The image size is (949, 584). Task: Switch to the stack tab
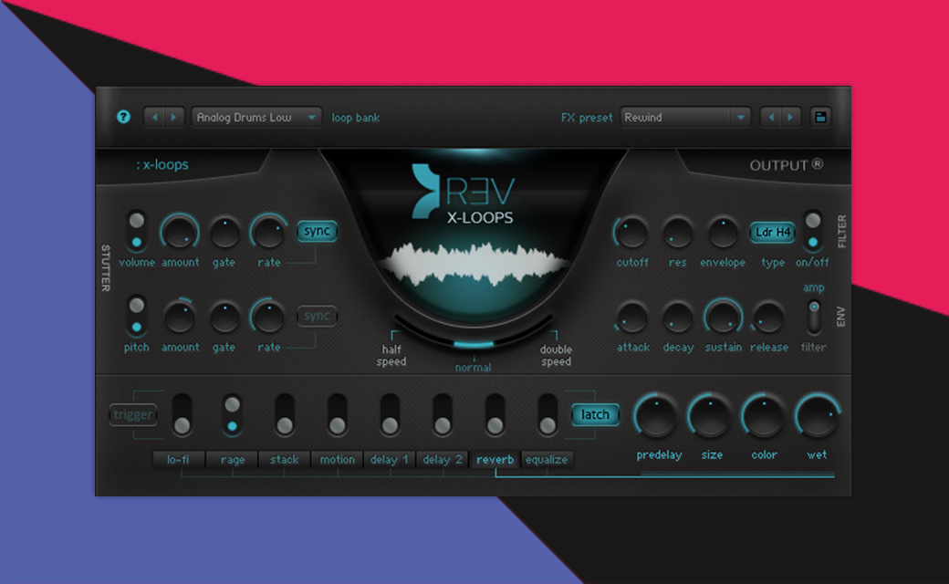point(285,459)
